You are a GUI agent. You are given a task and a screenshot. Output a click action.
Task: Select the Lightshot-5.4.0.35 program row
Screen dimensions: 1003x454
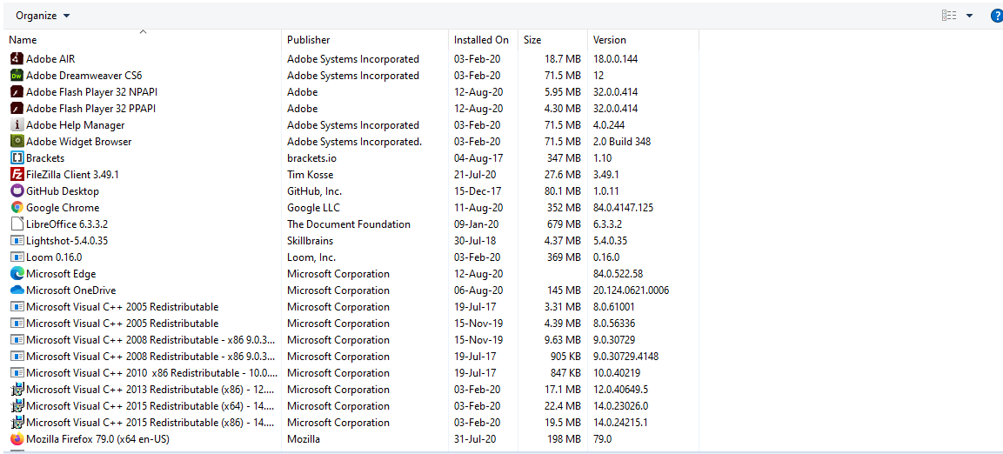67,241
